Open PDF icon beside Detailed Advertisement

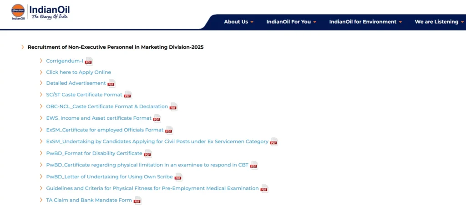pyautogui.click(x=111, y=83)
